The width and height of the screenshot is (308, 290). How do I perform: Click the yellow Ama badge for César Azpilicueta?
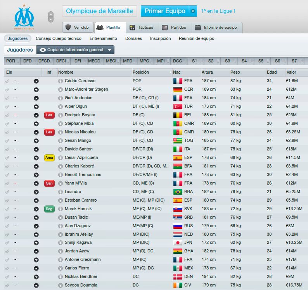[x=49, y=158]
